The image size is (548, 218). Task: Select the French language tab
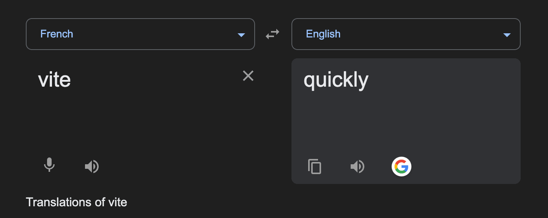click(57, 34)
